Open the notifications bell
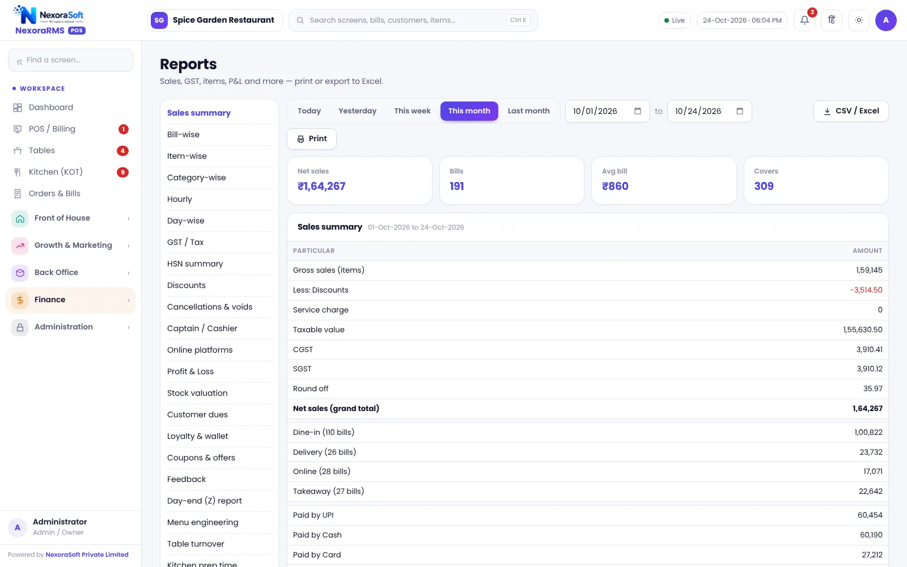This screenshot has width=907, height=567. pos(804,20)
